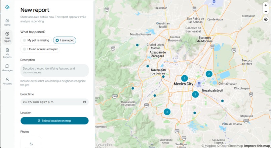This screenshot has height=148, width=271.
Task: Open the © Mapbox attribution link
Action: click(209, 146)
